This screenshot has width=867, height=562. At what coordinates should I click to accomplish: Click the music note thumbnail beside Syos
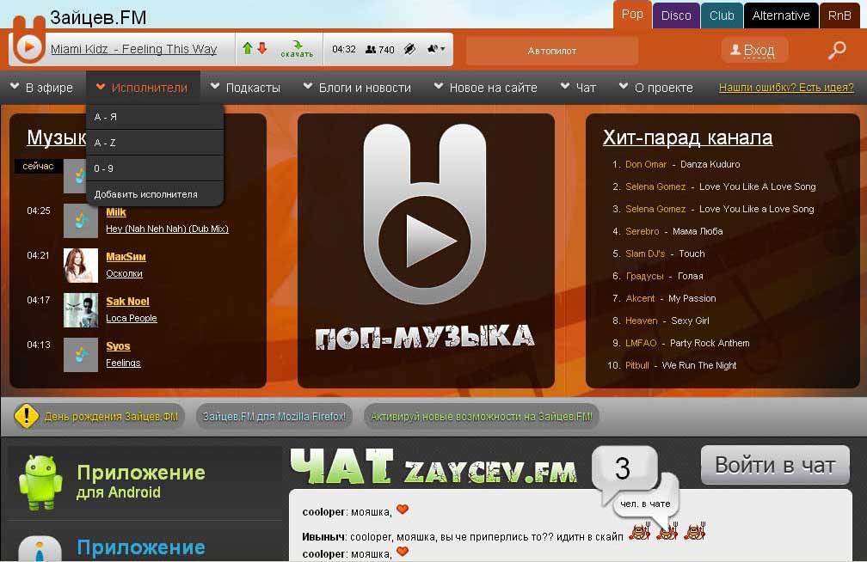(81, 355)
